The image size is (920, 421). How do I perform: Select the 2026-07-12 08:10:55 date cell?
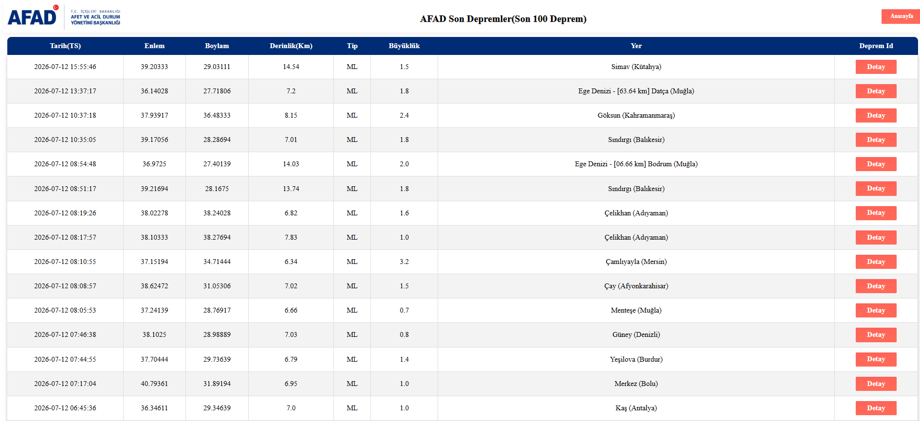[65, 262]
